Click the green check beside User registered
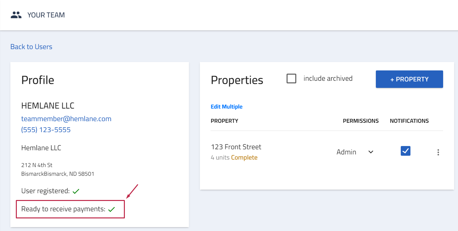 click(x=76, y=191)
